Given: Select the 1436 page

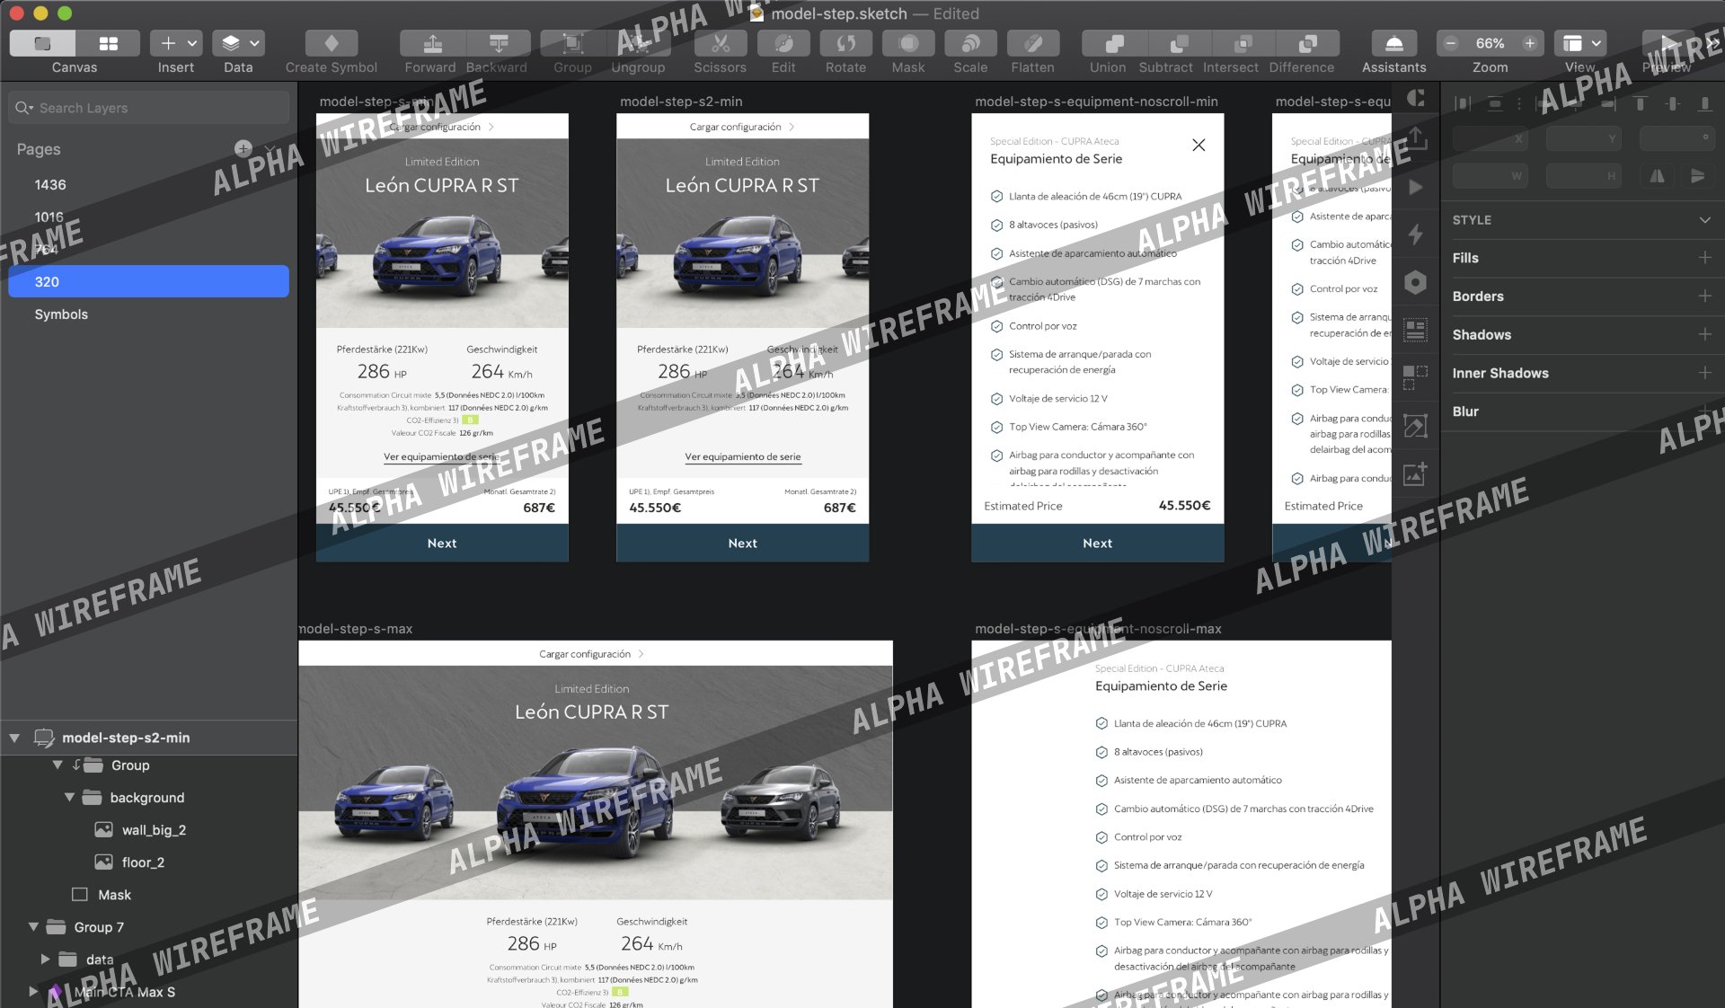Looking at the screenshot, I should [50, 185].
